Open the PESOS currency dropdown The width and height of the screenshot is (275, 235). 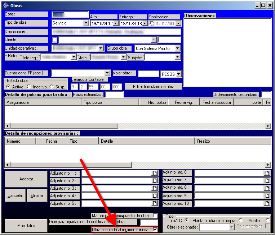click(179, 74)
